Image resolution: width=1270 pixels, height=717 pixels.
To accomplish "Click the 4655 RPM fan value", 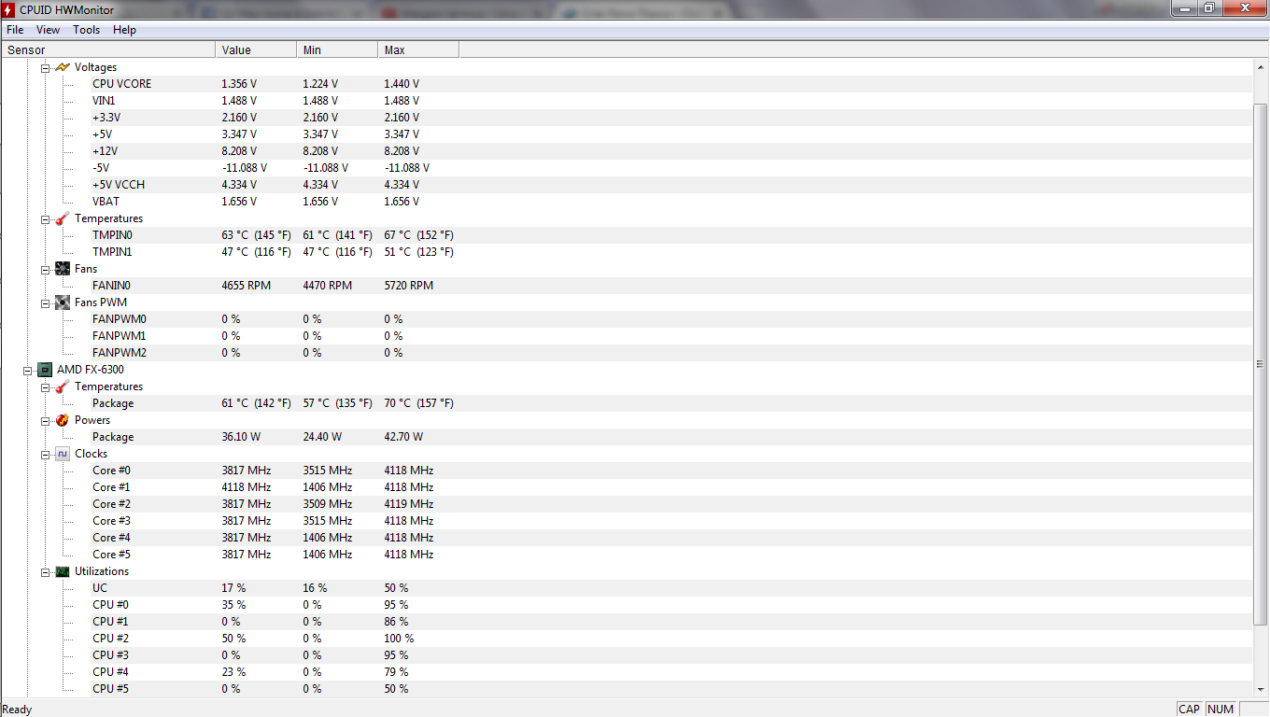I will coord(246,286).
